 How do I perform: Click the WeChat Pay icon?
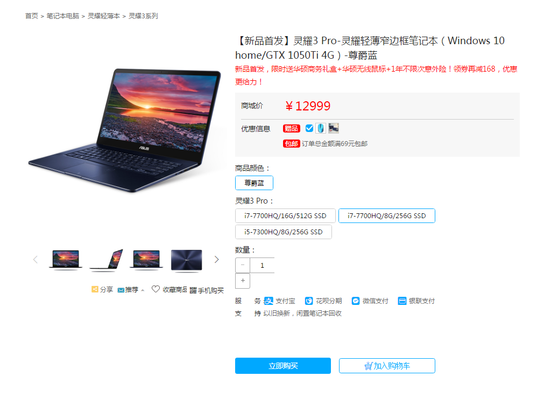pos(356,301)
